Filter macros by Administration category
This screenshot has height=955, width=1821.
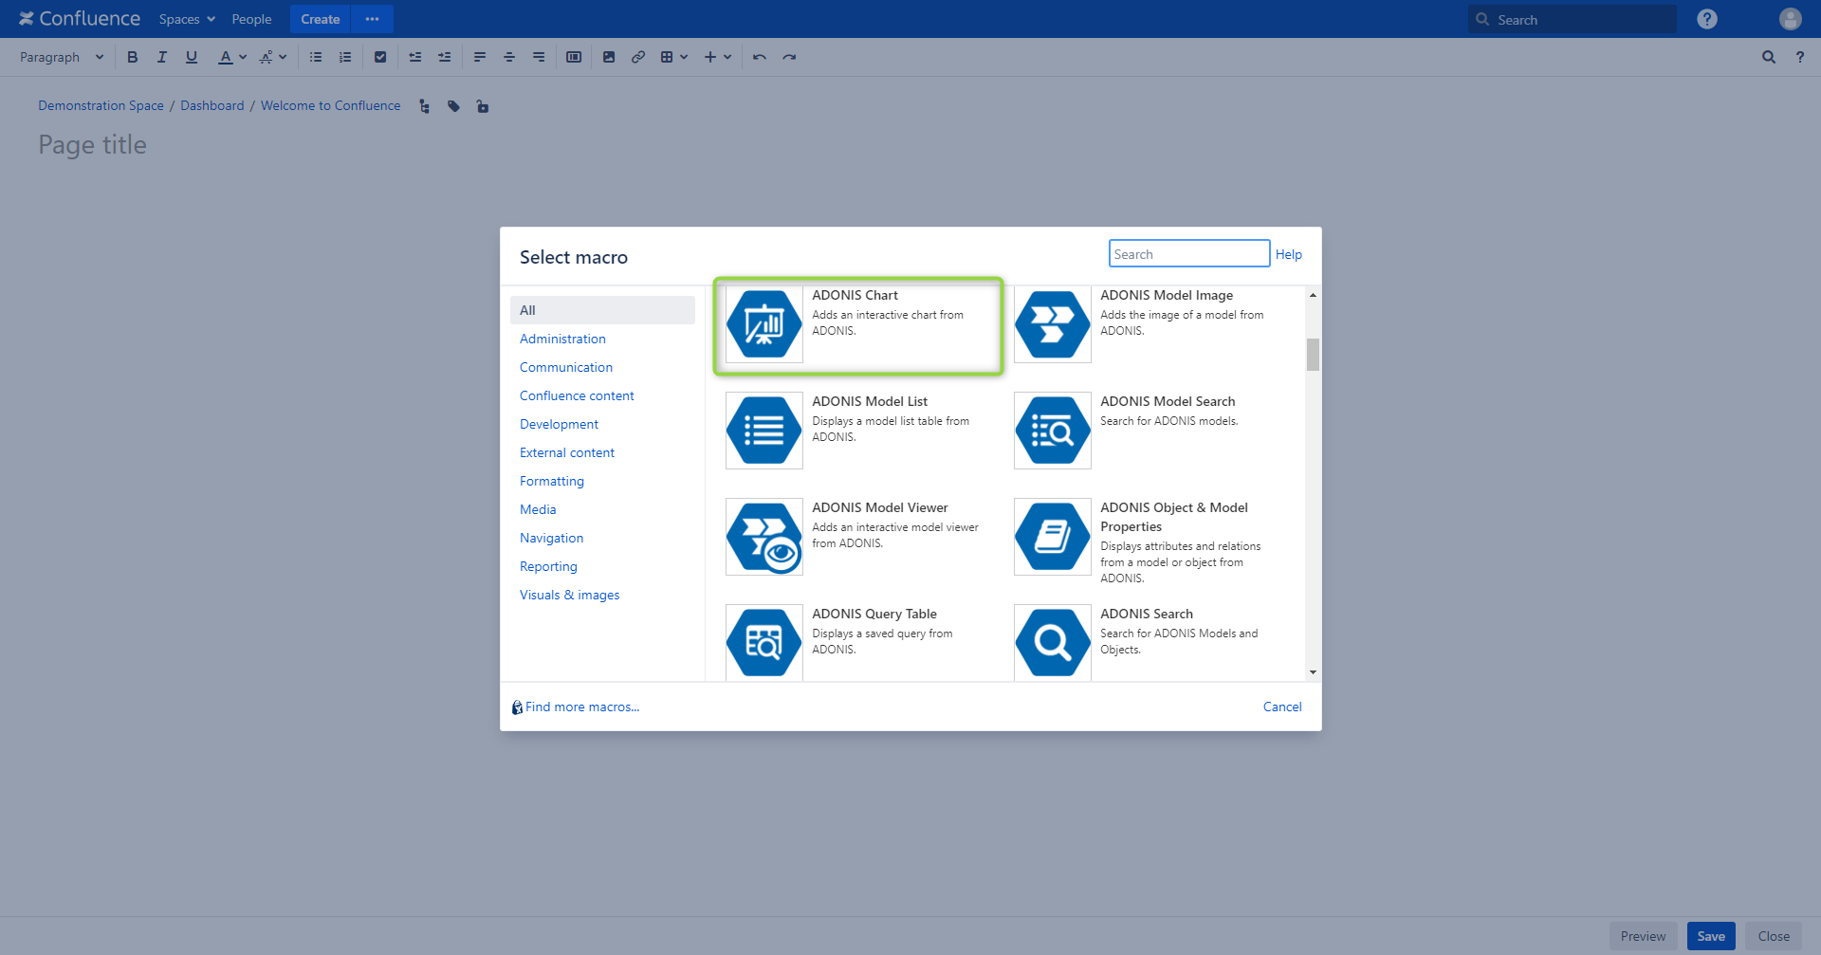point(562,339)
